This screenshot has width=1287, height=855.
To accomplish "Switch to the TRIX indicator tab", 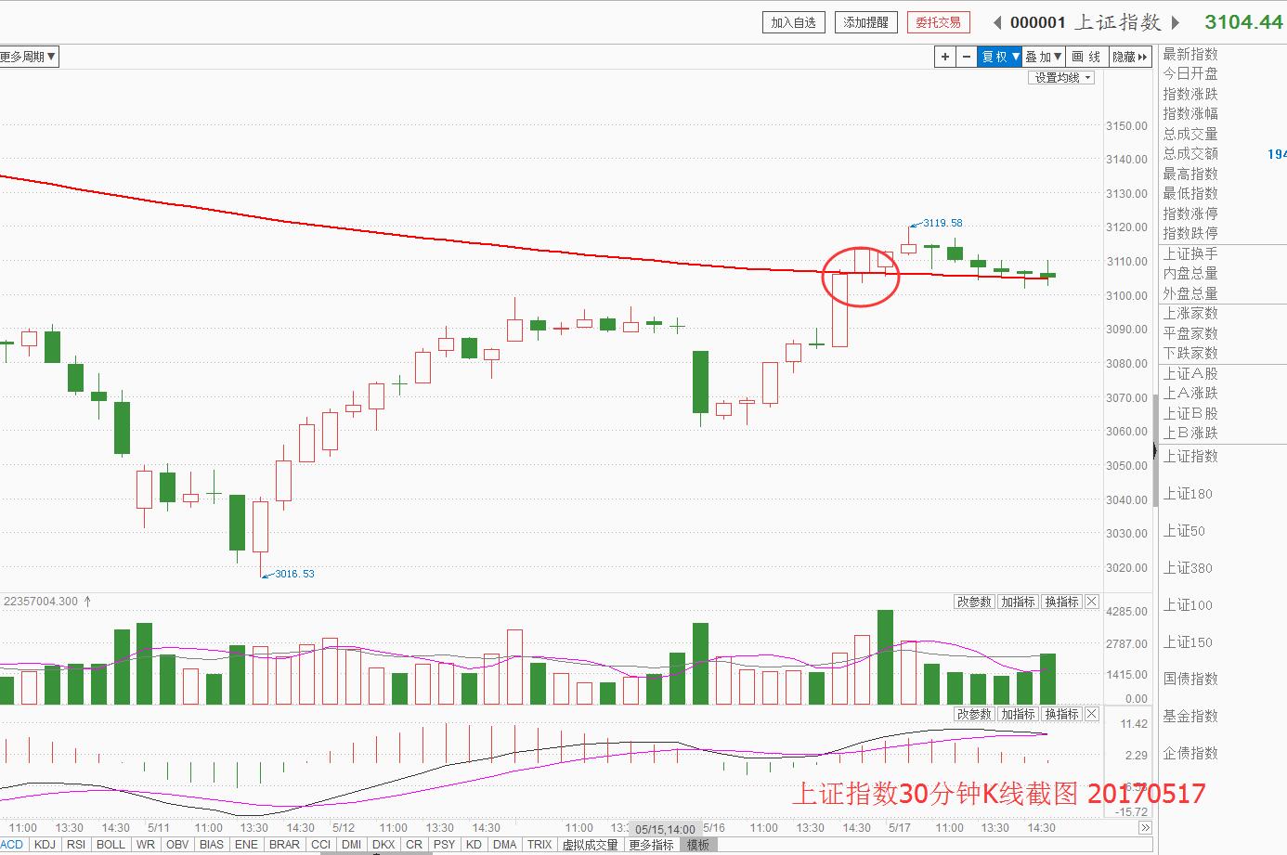I will click(x=539, y=845).
